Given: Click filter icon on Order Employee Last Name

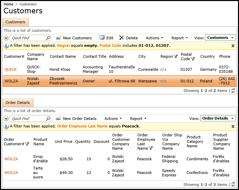Looking at the screenshot, I should tap(151, 148).
